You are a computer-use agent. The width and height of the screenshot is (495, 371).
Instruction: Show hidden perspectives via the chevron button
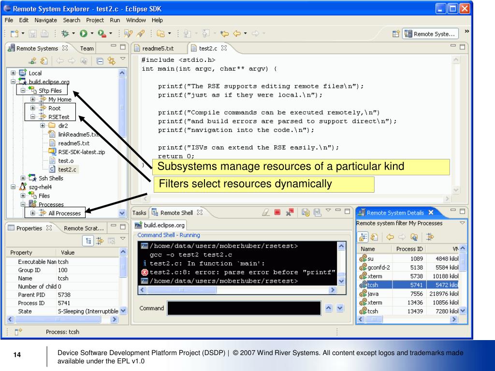click(466, 31)
